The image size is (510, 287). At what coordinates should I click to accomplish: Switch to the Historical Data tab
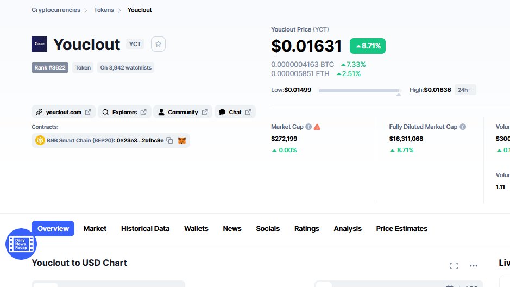click(145, 228)
